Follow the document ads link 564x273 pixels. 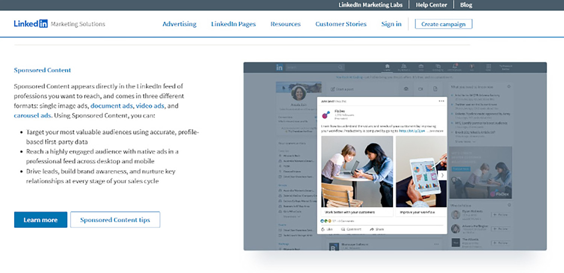pos(112,106)
